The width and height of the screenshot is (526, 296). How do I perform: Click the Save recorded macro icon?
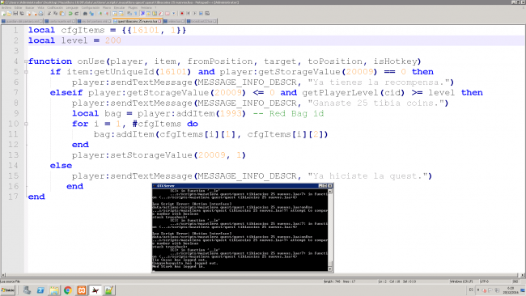(x=207, y=14)
